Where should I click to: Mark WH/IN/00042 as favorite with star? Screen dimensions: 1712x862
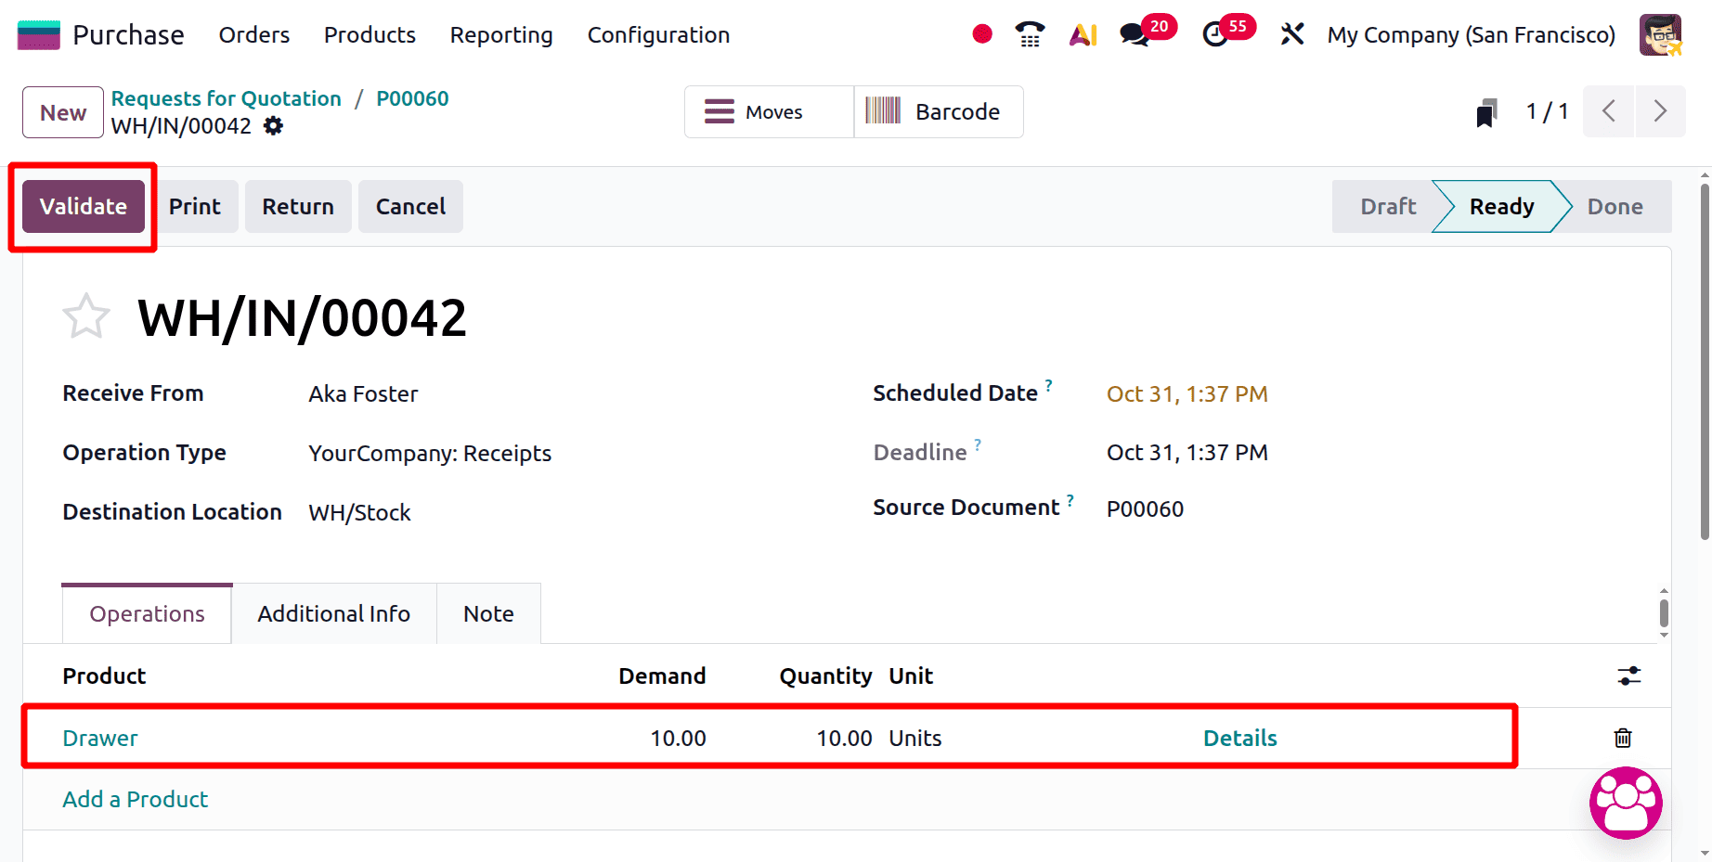coord(85,316)
